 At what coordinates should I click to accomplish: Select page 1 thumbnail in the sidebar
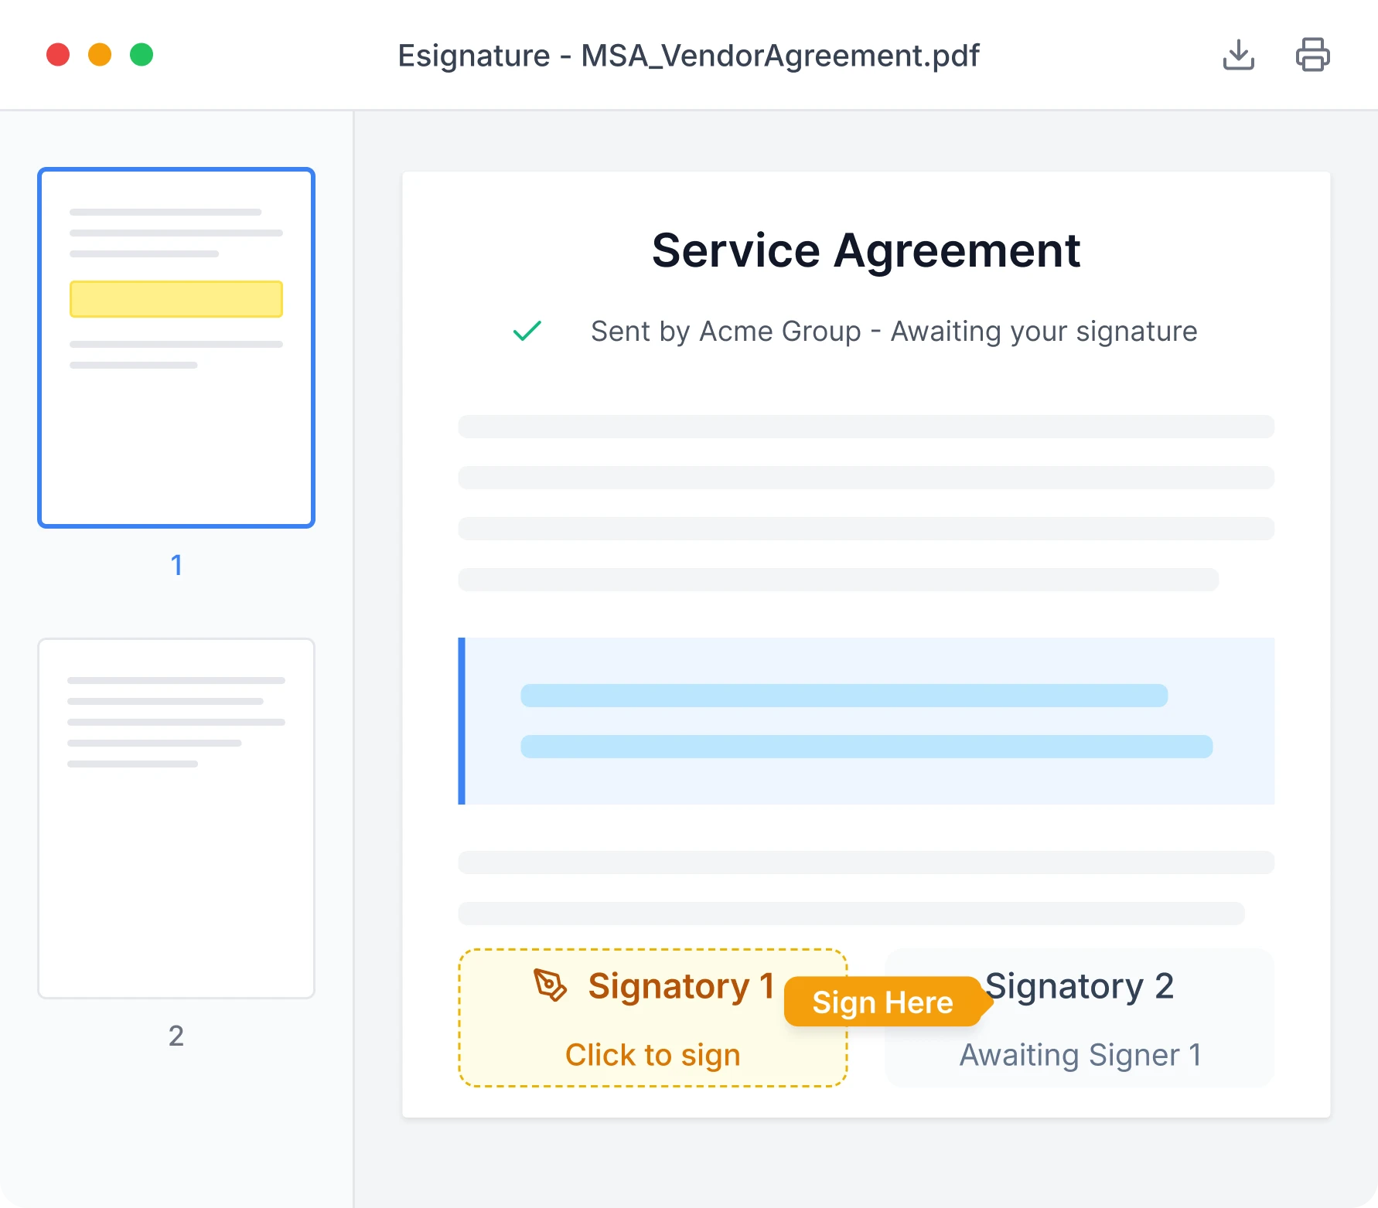[176, 348]
